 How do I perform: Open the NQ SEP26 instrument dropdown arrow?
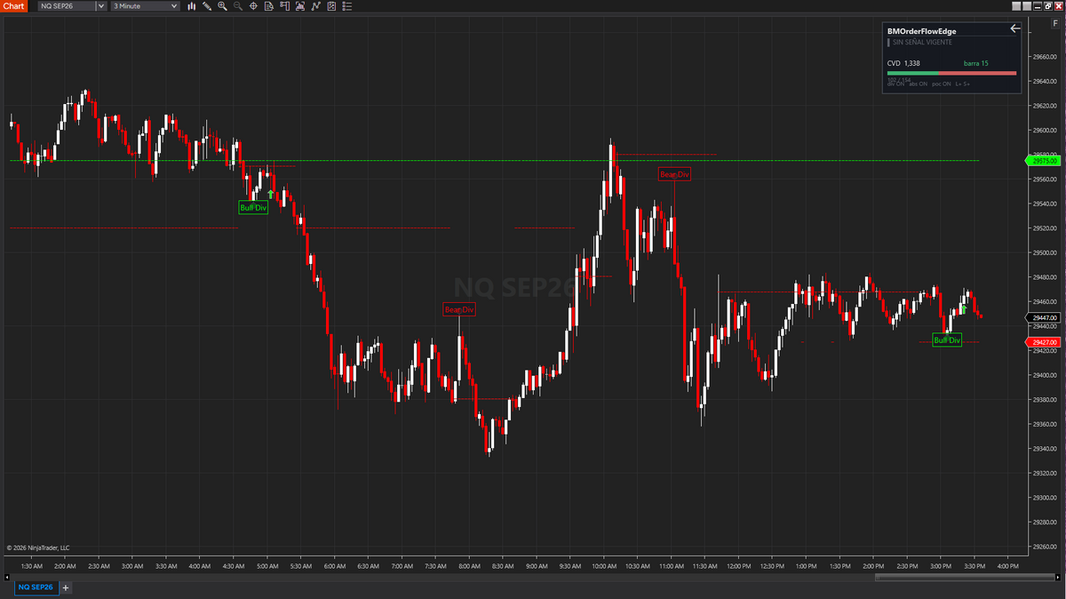tap(101, 6)
